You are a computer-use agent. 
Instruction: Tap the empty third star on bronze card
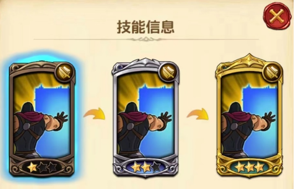click(52, 167)
